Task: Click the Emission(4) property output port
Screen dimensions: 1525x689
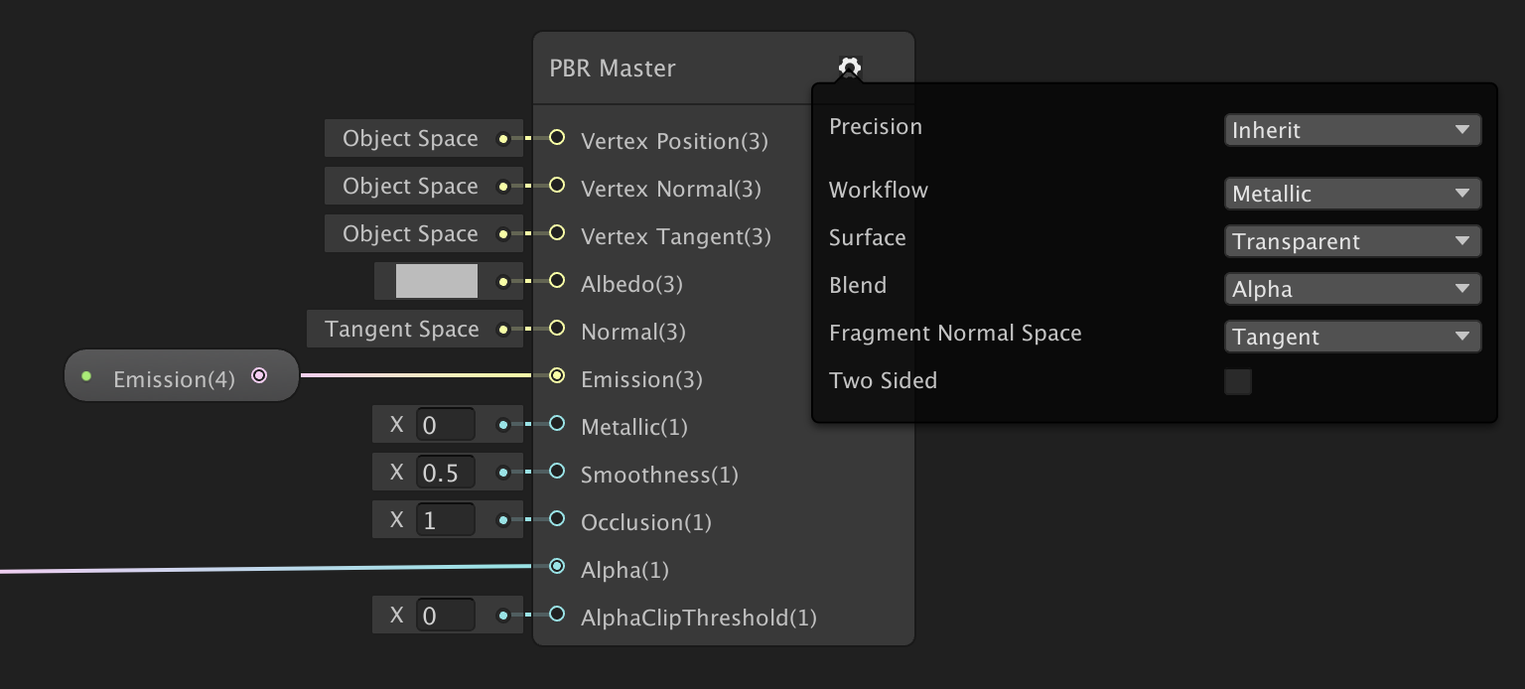Action: (259, 375)
